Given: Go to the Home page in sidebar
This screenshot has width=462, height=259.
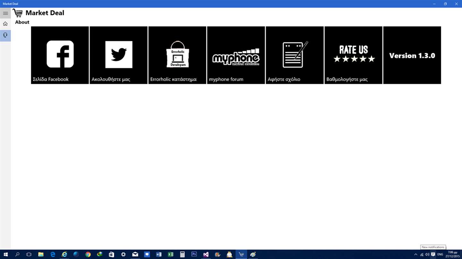Looking at the screenshot, I should tap(5, 24).
